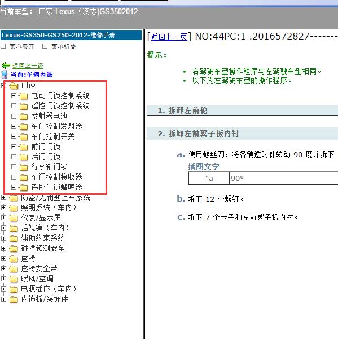Select the 车门控制接收器 tree label
The width and height of the screenshot is (338, 339).
pyautogui.click(x=56, y=177)
